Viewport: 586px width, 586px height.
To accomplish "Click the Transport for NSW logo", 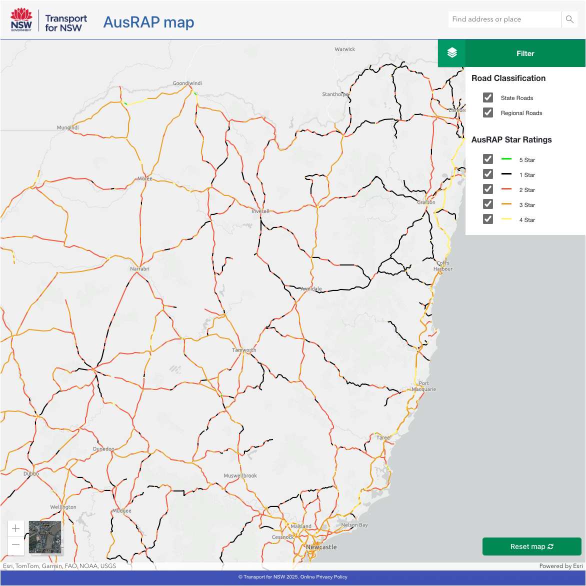I will (66, 23).
